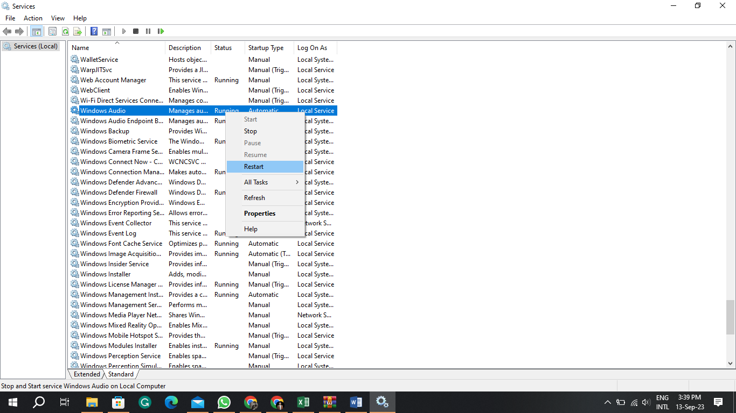
Task: Toggle Show/Hide Action Pane toolbar icon
Action: click(107, 31)
